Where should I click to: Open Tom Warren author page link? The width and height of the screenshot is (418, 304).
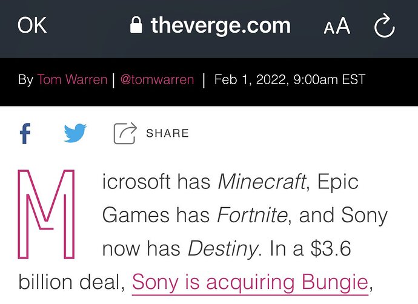tap(72, 79)
